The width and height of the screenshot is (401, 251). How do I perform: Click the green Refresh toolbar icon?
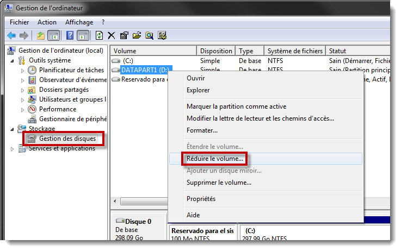pos(99,36)
